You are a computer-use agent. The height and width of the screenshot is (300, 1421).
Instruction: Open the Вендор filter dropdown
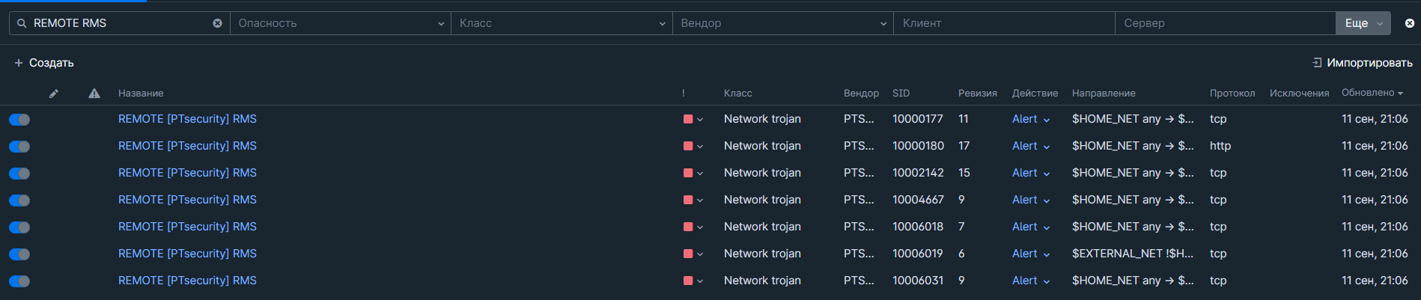coord(783,23)
